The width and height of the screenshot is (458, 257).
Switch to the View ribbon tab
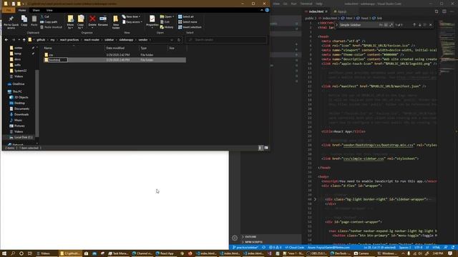pyautogui.click(x=49, y=10)
